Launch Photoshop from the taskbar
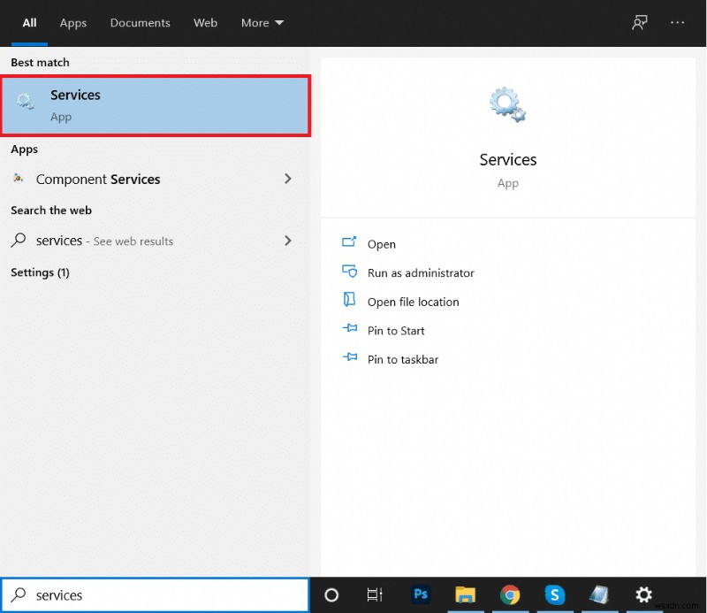707x613 pixels. [421, 594]
